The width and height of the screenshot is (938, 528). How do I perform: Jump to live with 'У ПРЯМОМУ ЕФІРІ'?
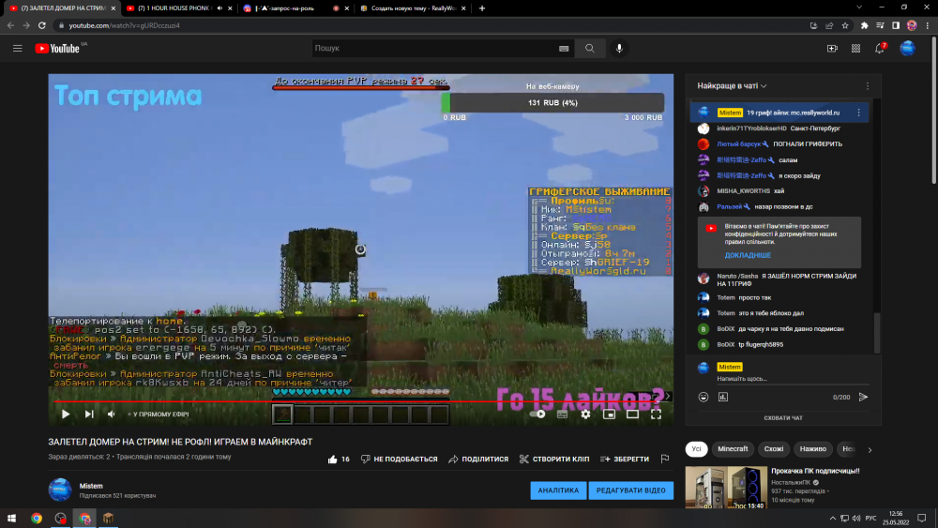coord(159,415)
